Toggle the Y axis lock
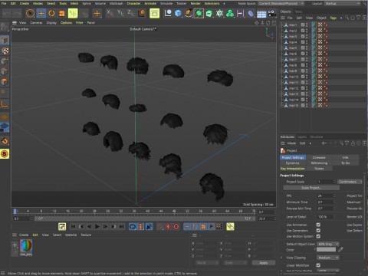The image size is (368, 276). [x=120, y=13]
